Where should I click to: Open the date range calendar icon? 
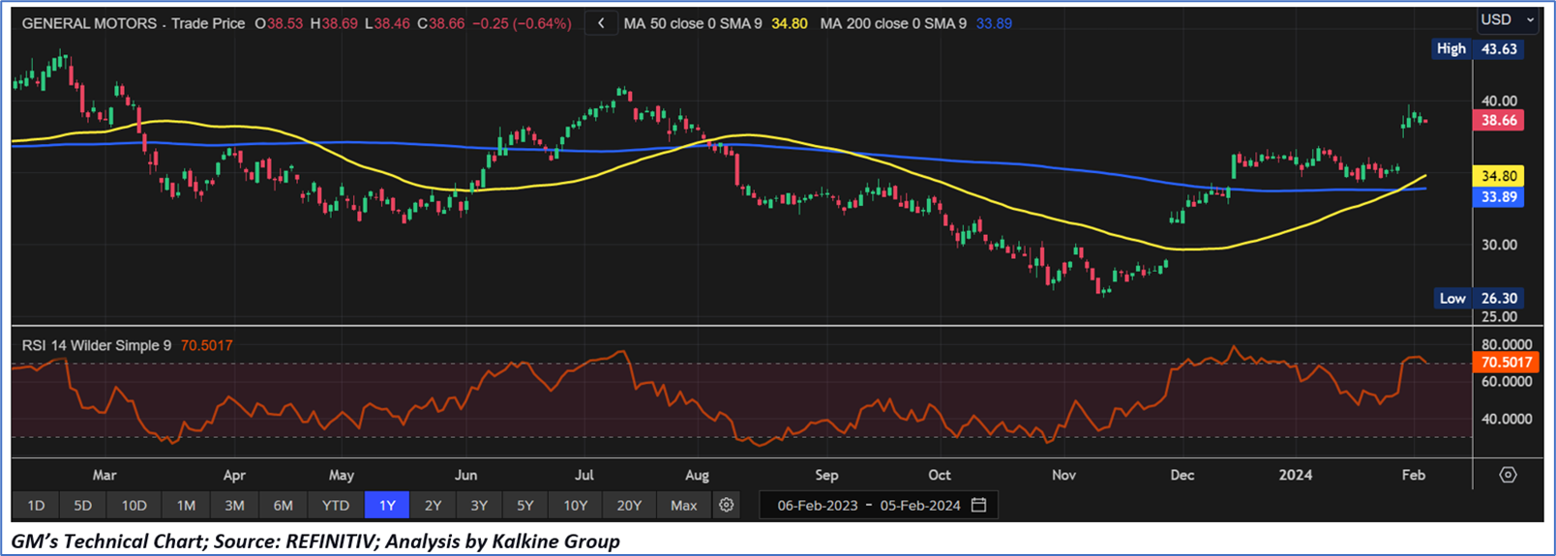(979, 505)
